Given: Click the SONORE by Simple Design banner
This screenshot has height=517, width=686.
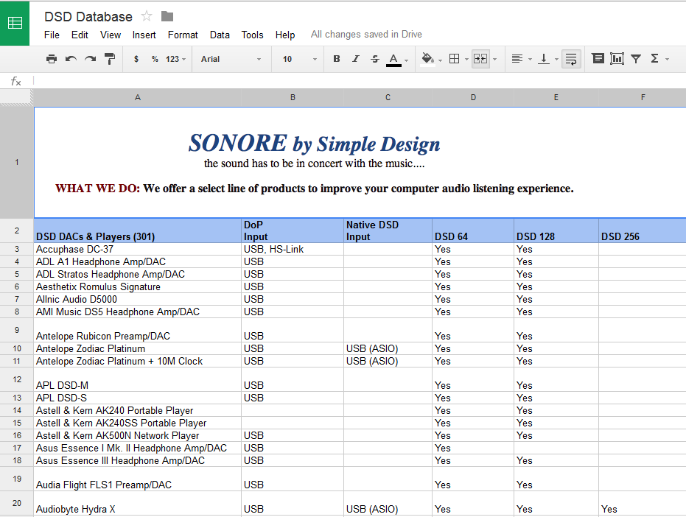Looking at the screenshot, I should click(x=360, y=163).
